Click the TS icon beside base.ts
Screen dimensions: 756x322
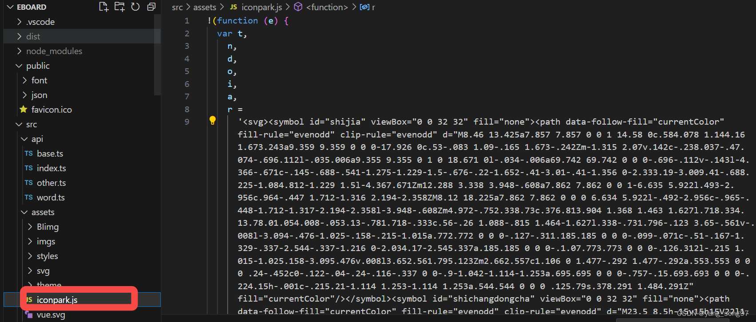point(29,153)
